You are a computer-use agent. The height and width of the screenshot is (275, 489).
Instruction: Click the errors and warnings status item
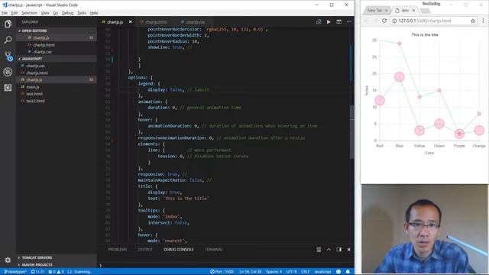click(x=56, y=272)
